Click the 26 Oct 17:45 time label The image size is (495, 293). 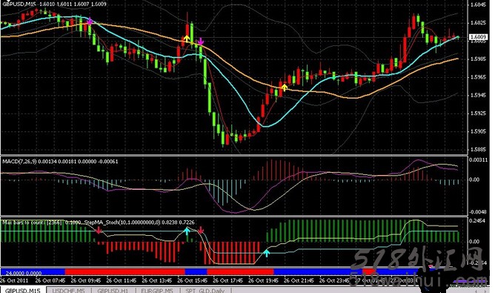228,280
